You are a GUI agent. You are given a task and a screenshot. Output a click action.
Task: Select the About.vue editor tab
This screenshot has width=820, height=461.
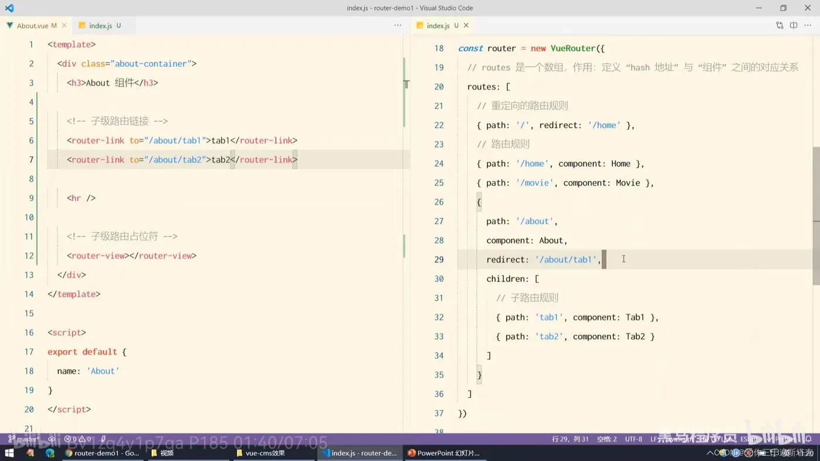click(32, 26)
